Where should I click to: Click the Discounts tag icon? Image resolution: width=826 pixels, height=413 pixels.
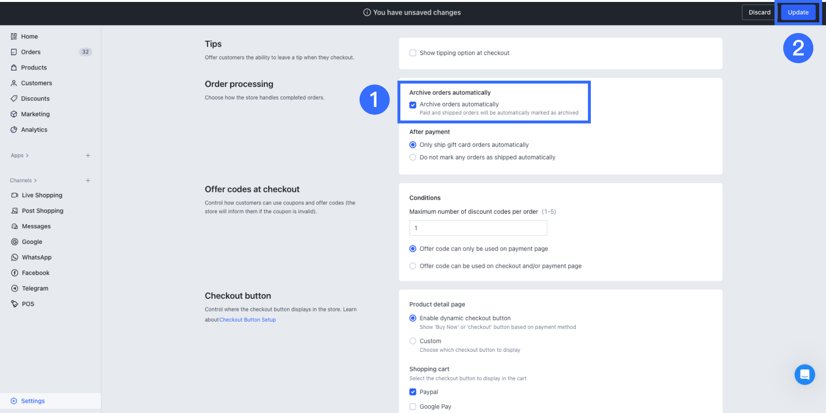coord(14,99)
